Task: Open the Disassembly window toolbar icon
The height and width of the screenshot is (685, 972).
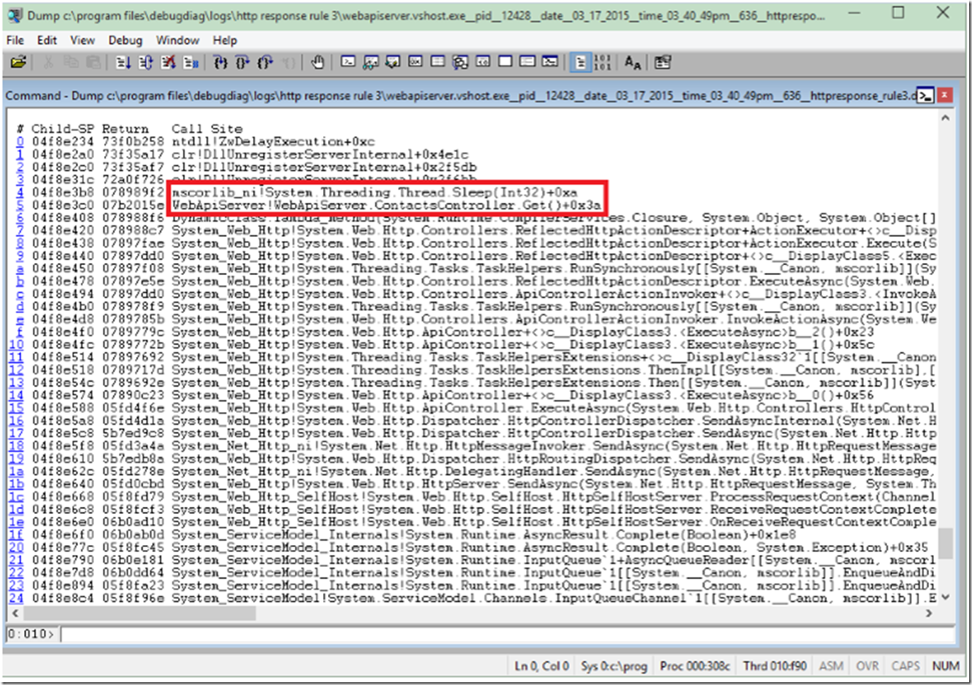Action: [x=483, y=62]
